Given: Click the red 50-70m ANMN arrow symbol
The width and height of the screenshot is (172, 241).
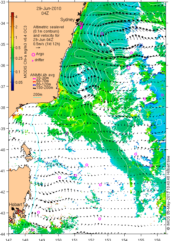Looking at the screenshot, I should 34,81.
